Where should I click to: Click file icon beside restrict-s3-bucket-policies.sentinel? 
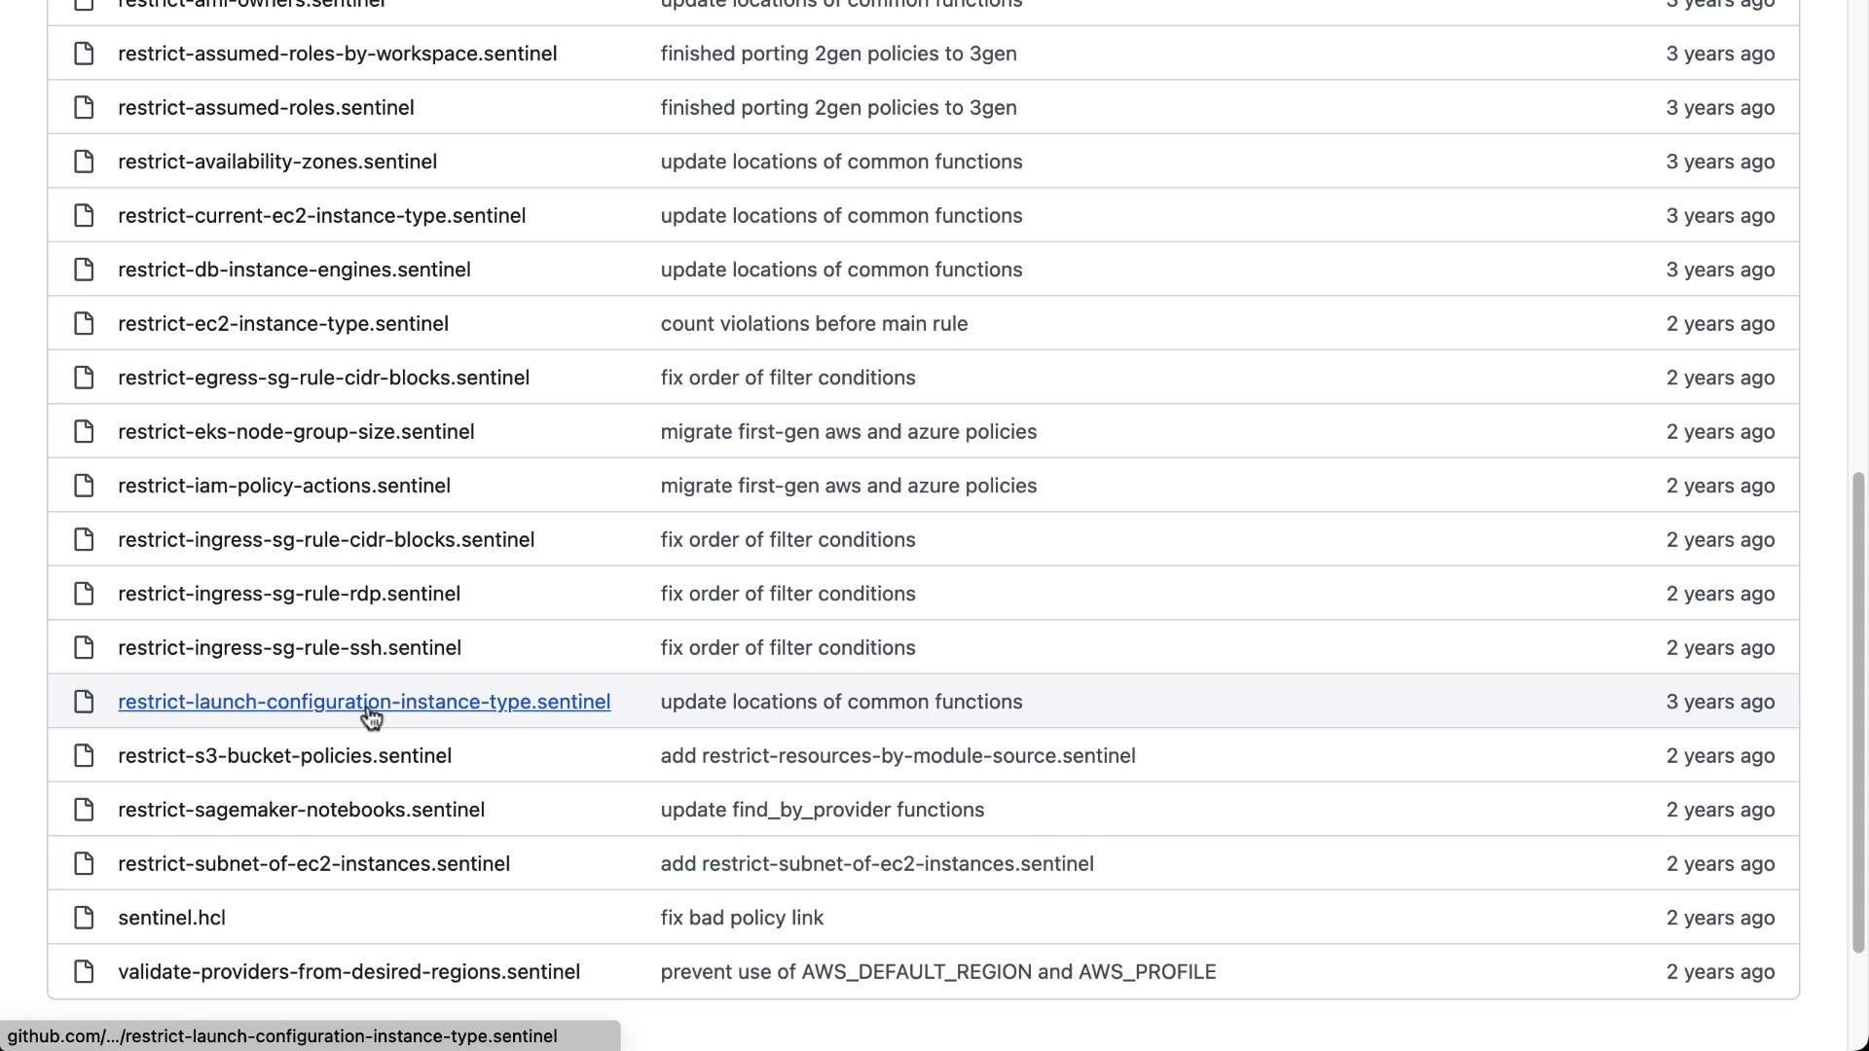coord(84,756)
